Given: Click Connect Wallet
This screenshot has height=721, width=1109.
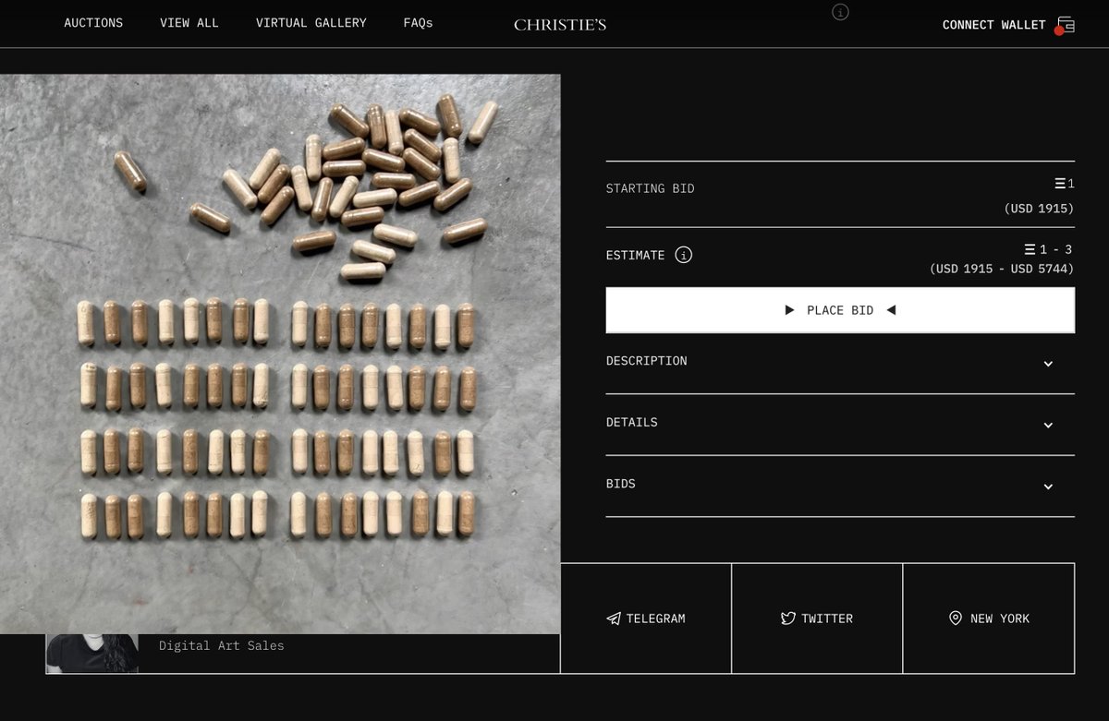Looking at the screenshot, I should 993,25.
